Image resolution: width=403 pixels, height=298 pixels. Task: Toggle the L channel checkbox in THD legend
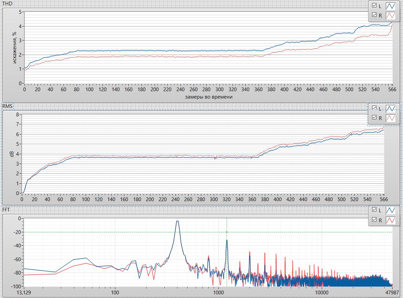[x=374, y=5]
